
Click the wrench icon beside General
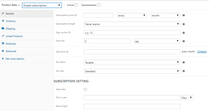[3, 13]
